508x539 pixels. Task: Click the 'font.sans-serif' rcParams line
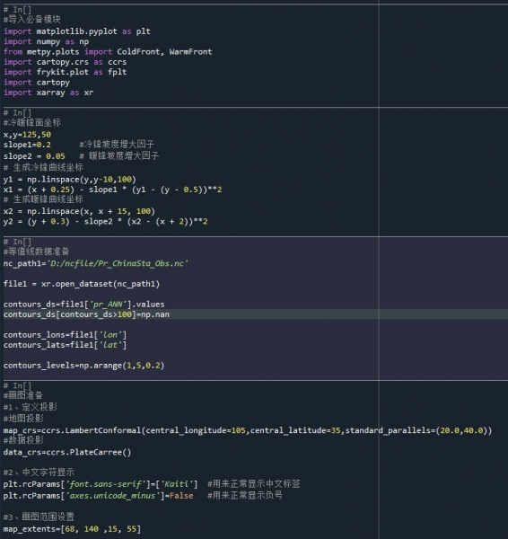coord(101,484)
